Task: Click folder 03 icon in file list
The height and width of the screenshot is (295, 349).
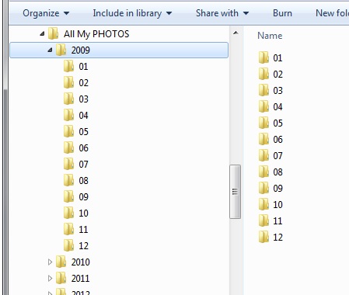Action: tap(263, 90)
